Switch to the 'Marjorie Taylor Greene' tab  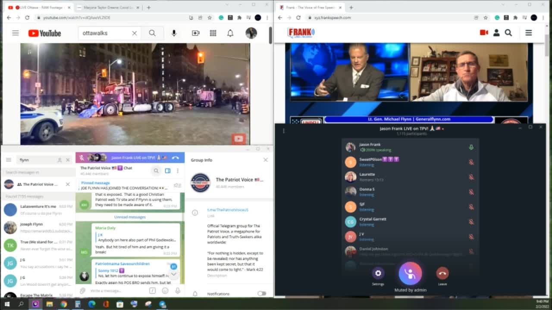[107, 7]
